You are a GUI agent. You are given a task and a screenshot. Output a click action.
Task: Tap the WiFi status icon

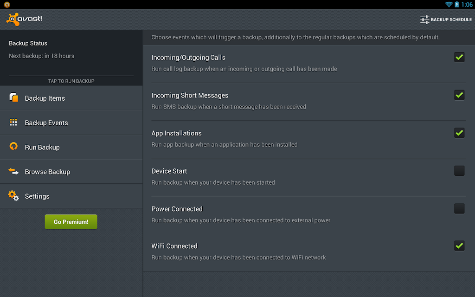(449, 4)
